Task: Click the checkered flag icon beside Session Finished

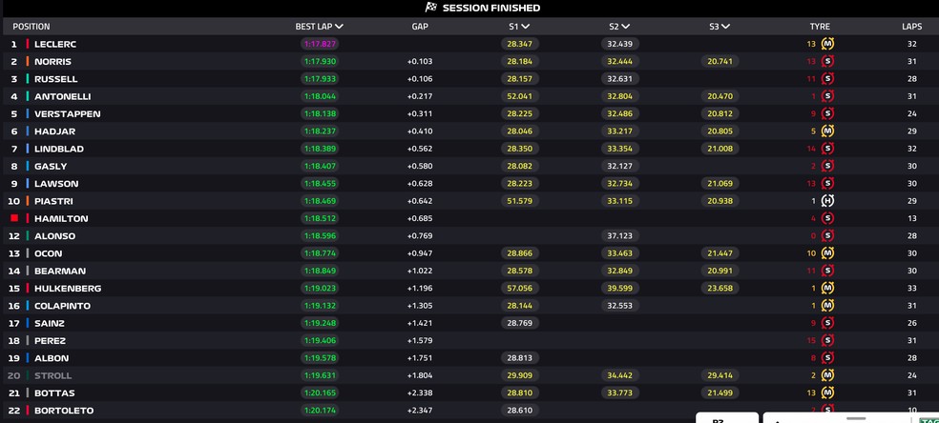Action: (x=430, y=8)
